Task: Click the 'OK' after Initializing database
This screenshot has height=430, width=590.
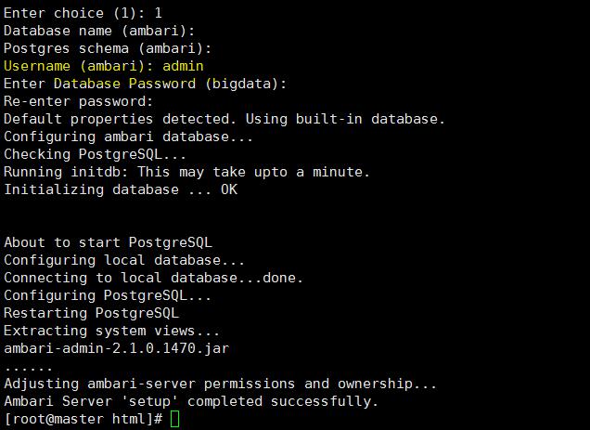Action: pos(229,189)
